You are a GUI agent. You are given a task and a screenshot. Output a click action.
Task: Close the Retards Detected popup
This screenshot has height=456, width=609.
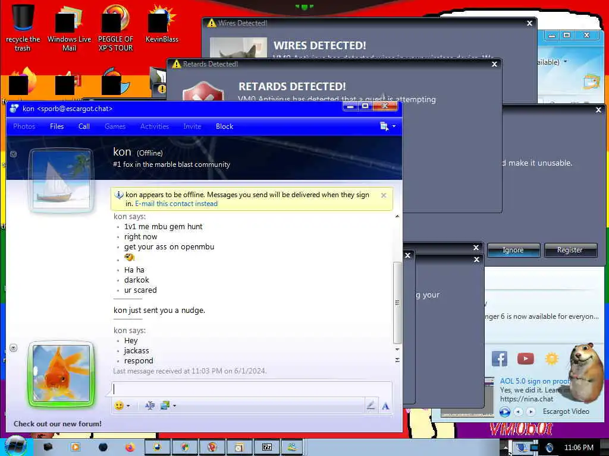(494, 64)
